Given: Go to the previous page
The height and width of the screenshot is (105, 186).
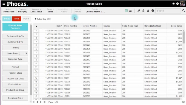Looking at the screenshot, I should [x=37, y=102].
